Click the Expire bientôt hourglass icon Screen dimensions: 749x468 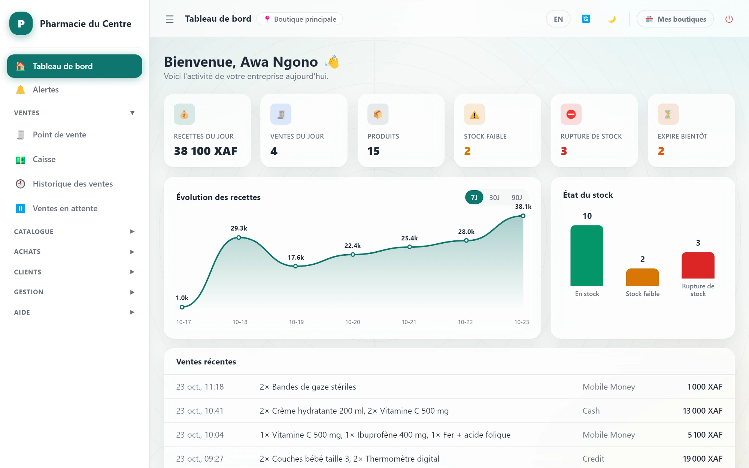click(668, 114)
